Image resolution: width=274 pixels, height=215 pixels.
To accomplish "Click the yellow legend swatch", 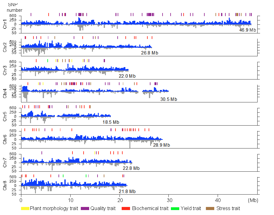I will [x=25, y=209].
